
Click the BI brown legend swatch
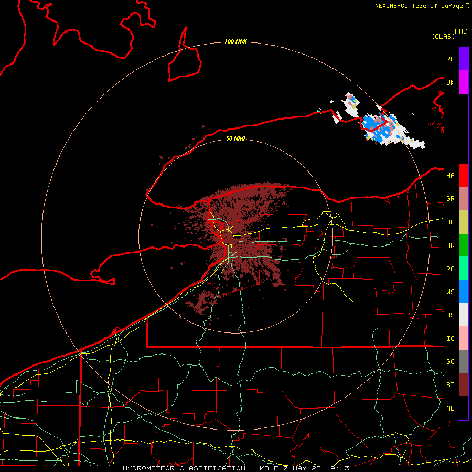[463, 385]
